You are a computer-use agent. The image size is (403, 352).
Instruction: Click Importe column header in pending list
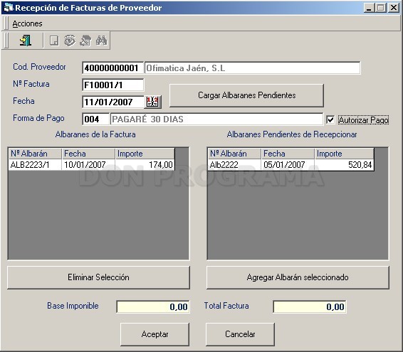tap(344, 154)
